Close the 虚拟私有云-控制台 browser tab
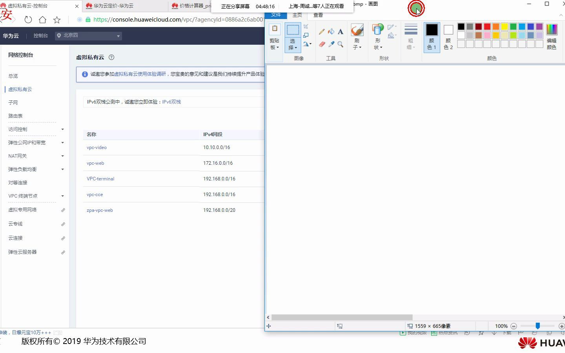This screenshot has height=353, width=565. coord(77,6)
